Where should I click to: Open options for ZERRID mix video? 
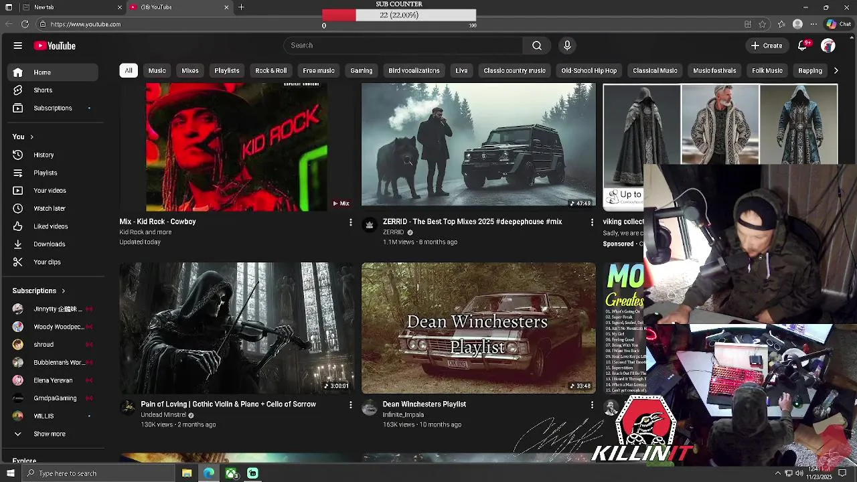[x=592, y=222]
